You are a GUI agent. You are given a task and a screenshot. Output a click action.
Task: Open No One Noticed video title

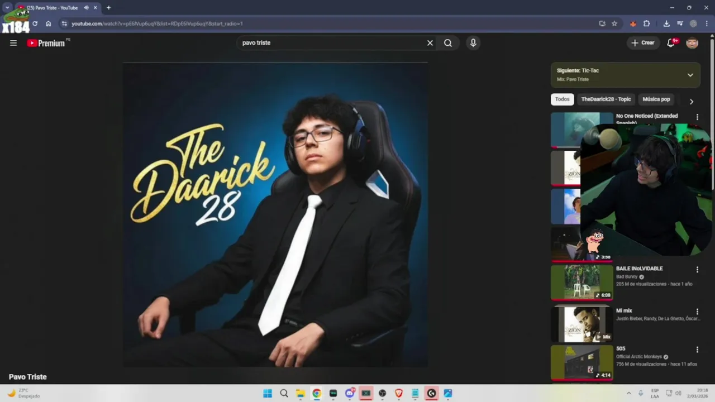(647, 116)
